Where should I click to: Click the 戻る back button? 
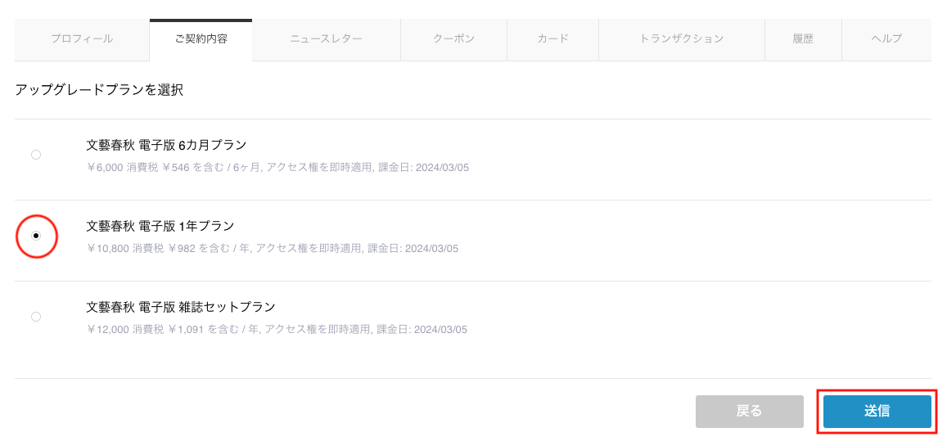coord(750,412)
